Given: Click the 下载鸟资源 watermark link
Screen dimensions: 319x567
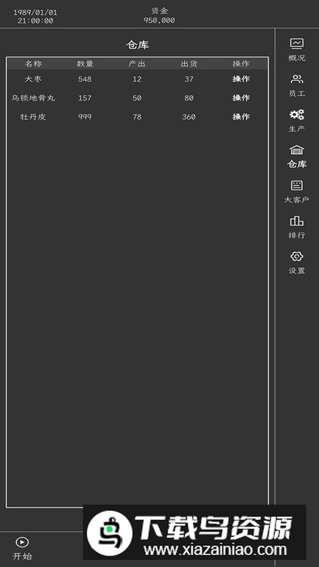Looking at the screenshot, I should [194, 532].
